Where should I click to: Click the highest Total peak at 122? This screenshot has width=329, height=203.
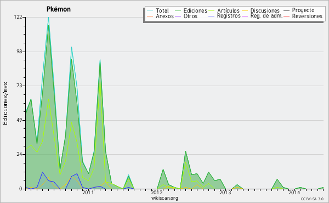(x=48, y=18)
